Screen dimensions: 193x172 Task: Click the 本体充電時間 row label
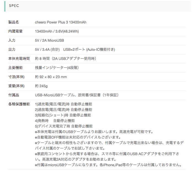click(19, 59)
